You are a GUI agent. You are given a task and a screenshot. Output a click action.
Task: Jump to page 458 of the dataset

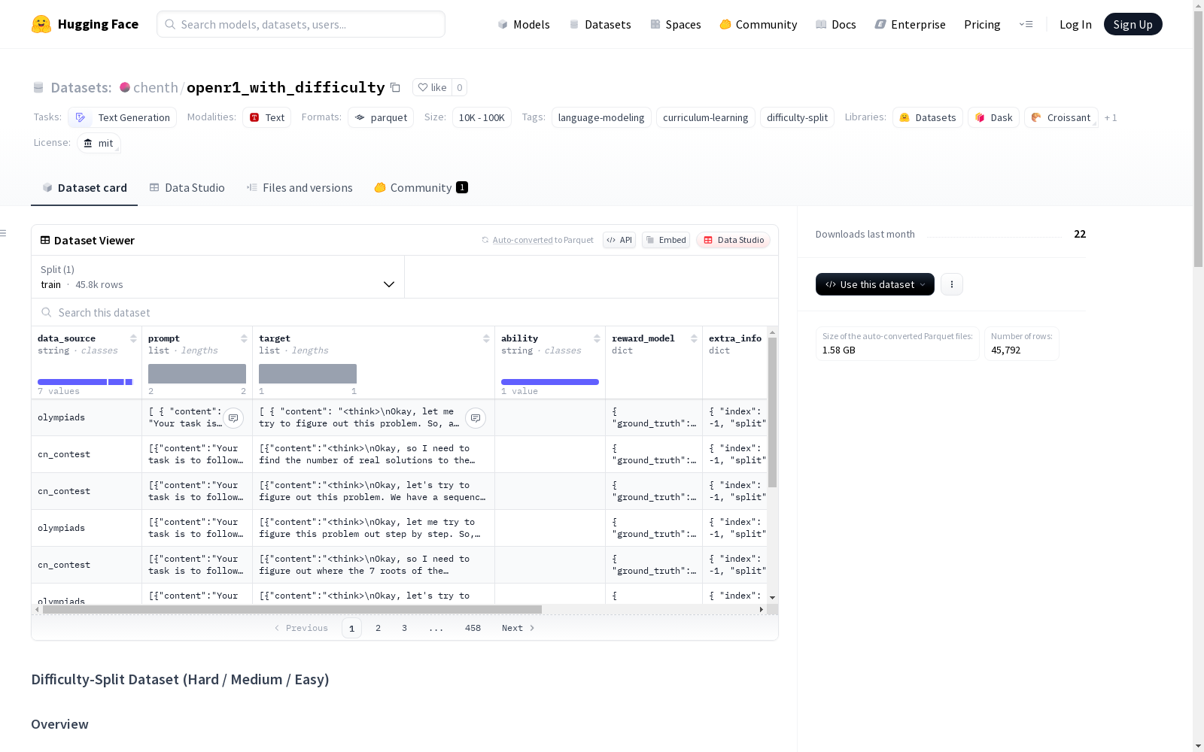click(x=473, y=628)
